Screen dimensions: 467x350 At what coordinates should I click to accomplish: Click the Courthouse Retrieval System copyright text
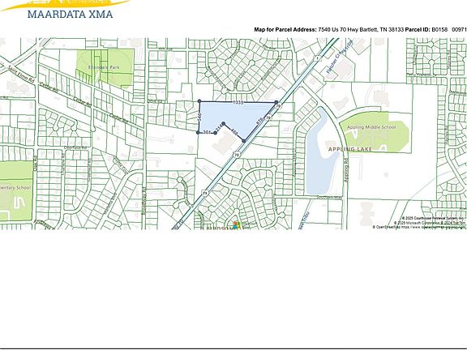click(x=434, y=218)
